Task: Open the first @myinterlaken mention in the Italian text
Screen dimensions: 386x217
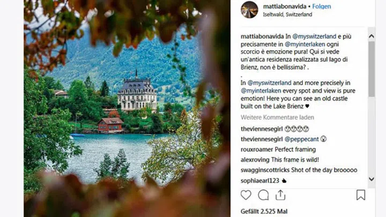Action: click(x=305, y=44)
